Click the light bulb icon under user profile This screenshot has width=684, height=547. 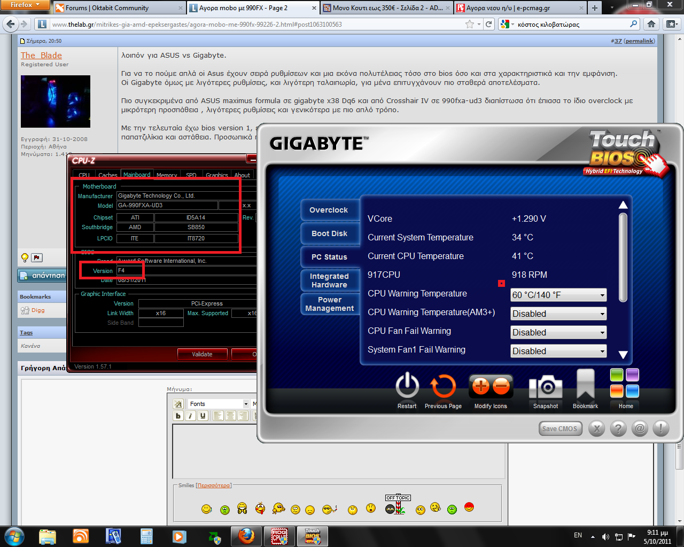[25, 257]
